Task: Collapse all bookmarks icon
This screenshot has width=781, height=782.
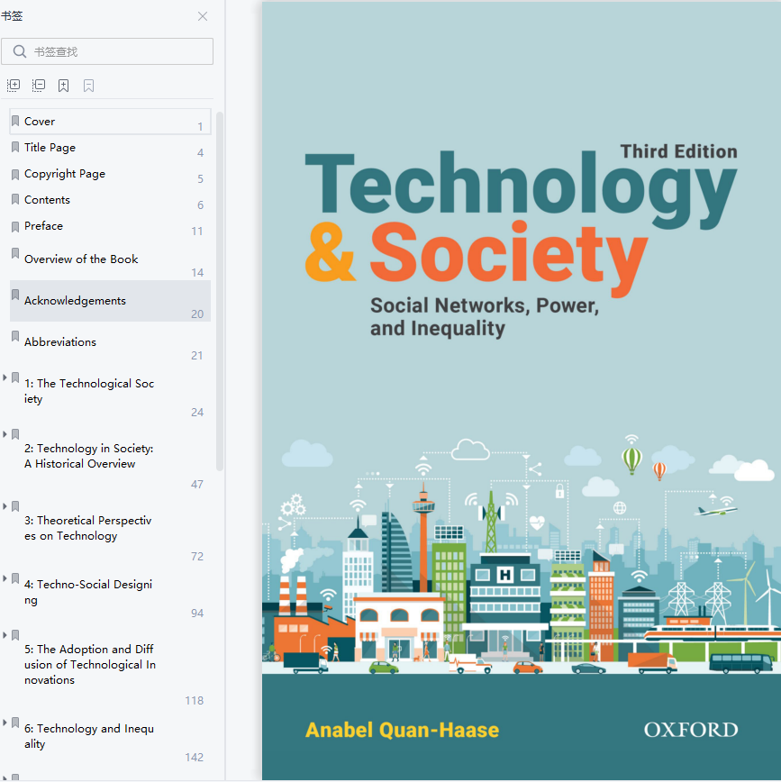Action: click(x=39, y=86)
